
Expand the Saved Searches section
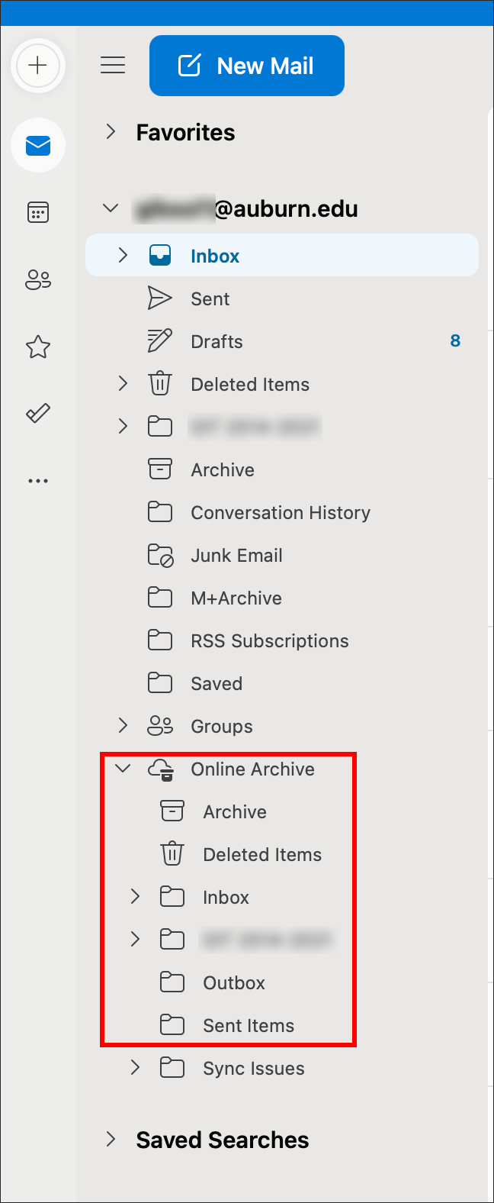(x=111, y=1140)
